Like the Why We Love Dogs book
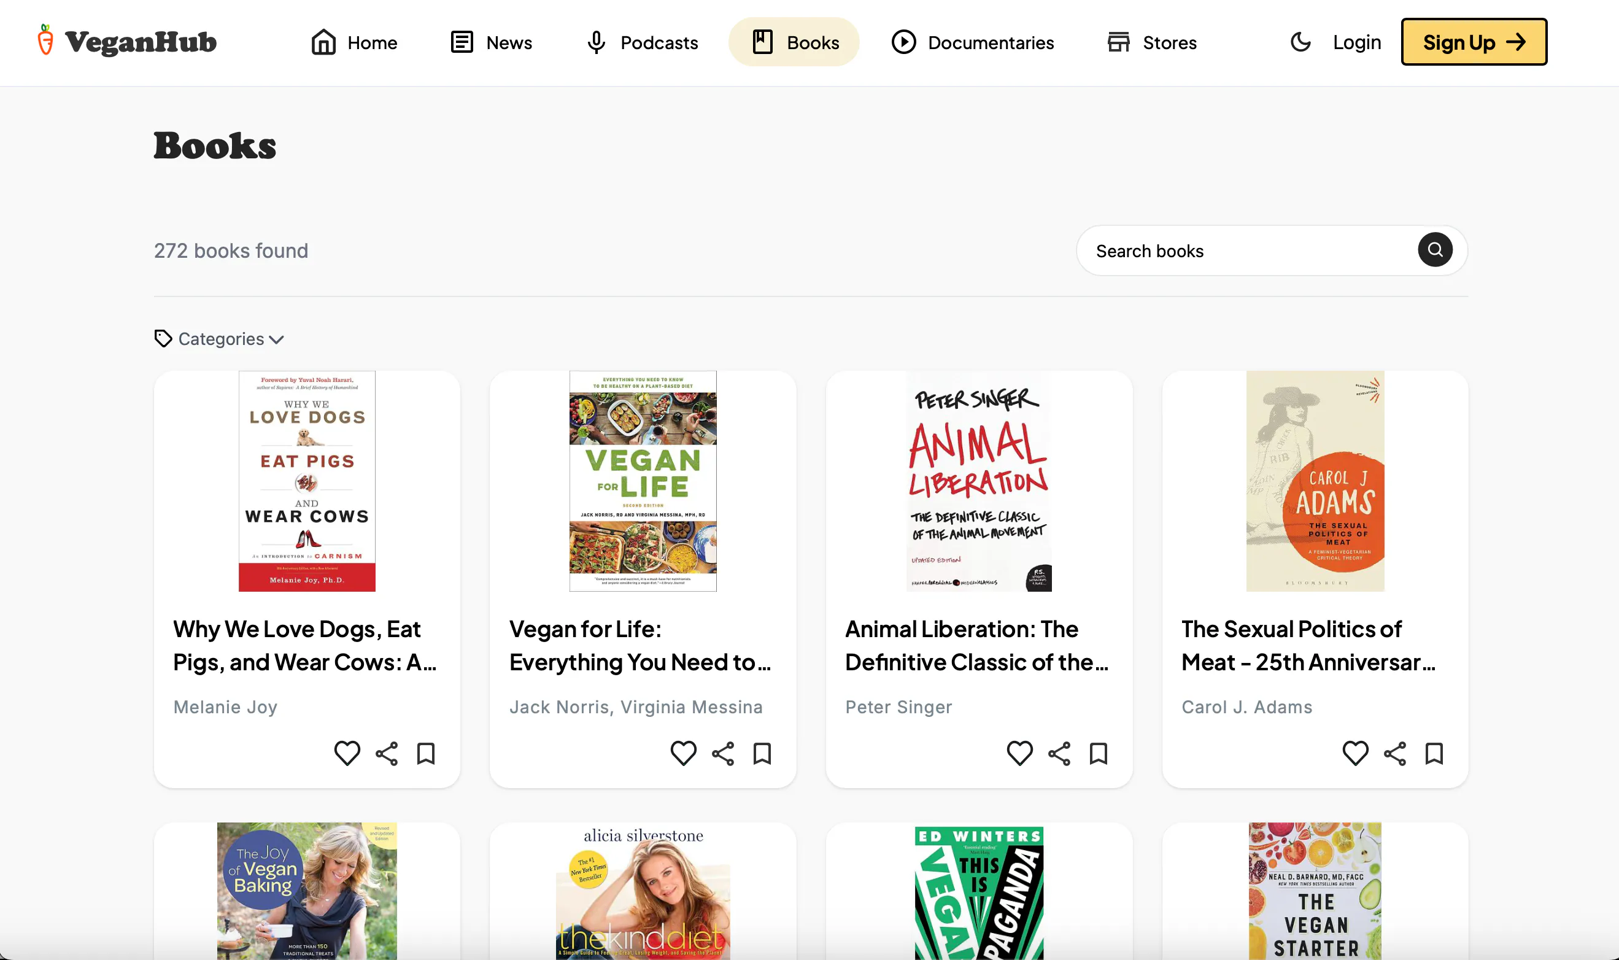 [347, 753]
